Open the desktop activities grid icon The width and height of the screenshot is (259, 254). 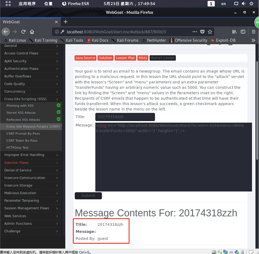[x=8, y=4]
